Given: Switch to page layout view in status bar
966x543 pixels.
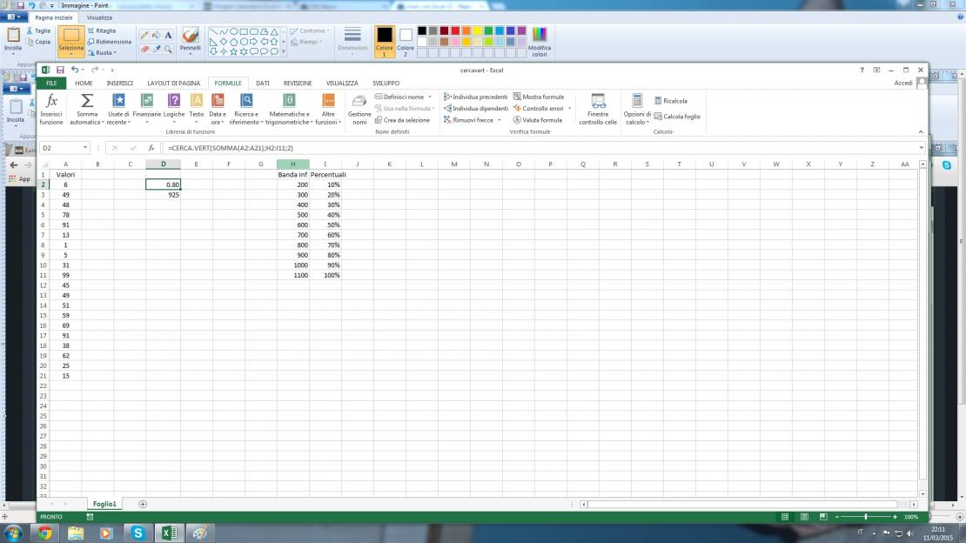Looking at the screenshot, I should pos(802,517).
